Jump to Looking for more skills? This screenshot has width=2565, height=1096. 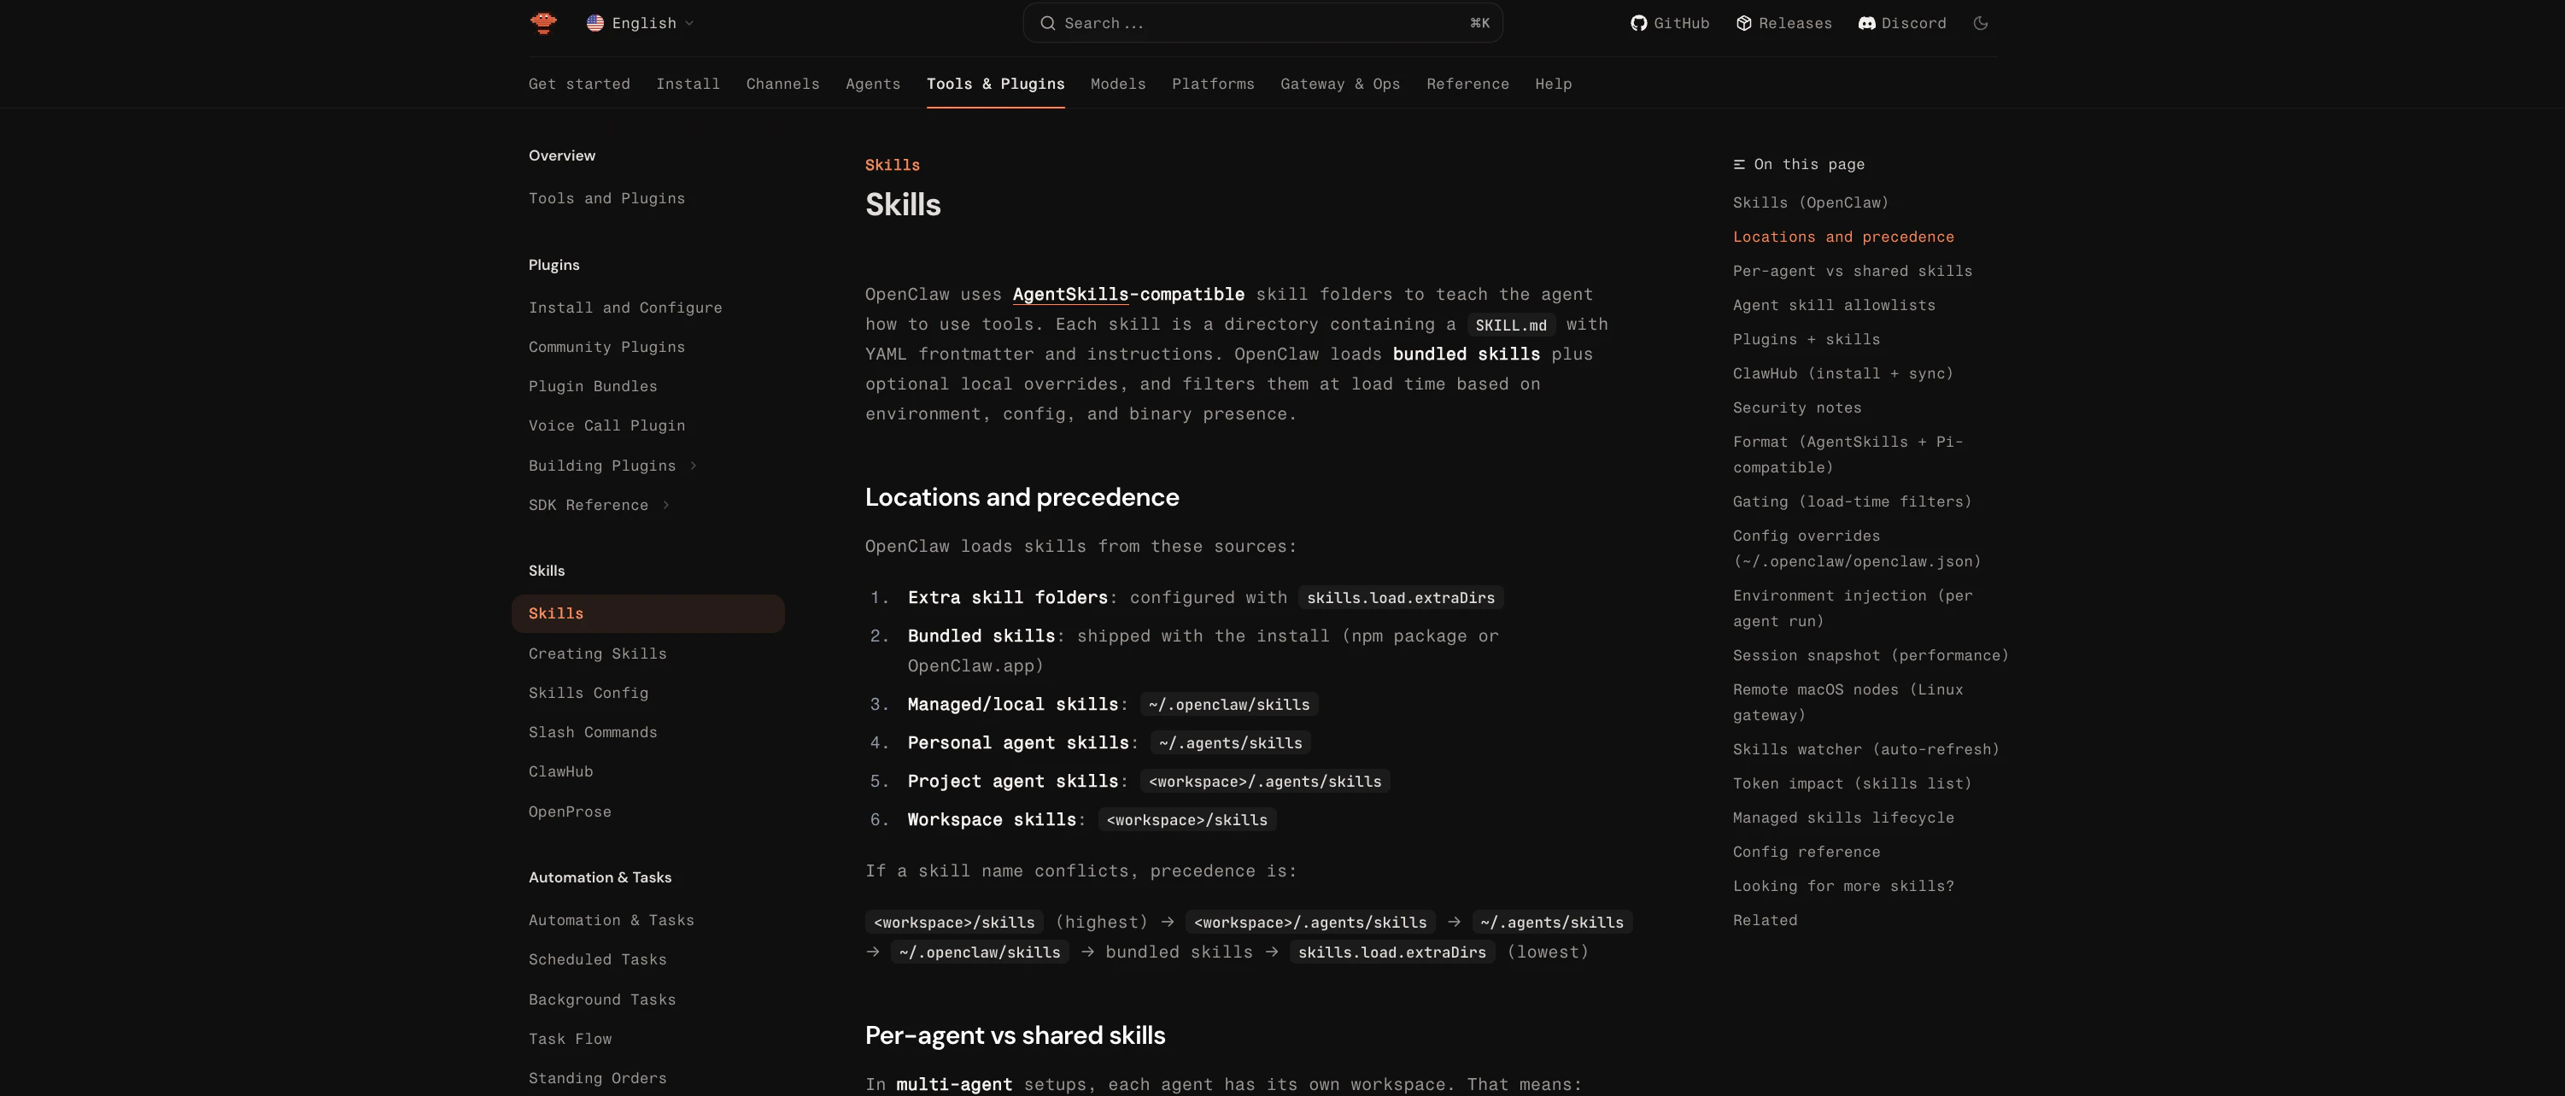[x=1843, y=886]
